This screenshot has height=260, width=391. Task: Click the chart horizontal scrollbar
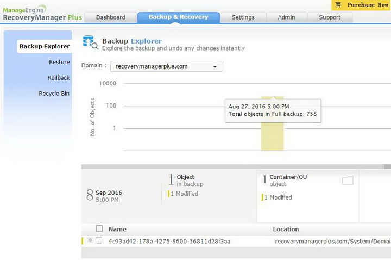[236, 166]
